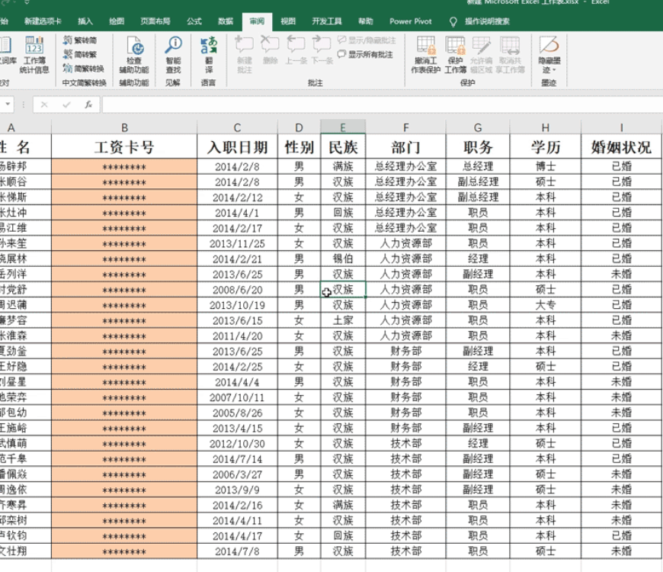Select the 审阅 (Review) tab
The image size is (663, 572).
(x=257, y=21)
